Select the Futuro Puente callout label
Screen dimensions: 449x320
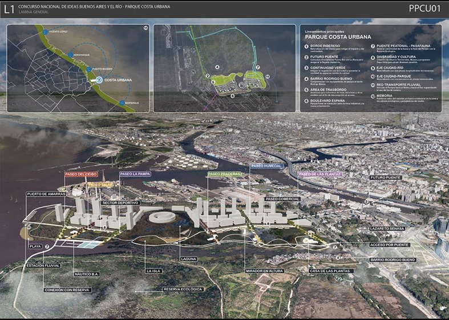386,178
